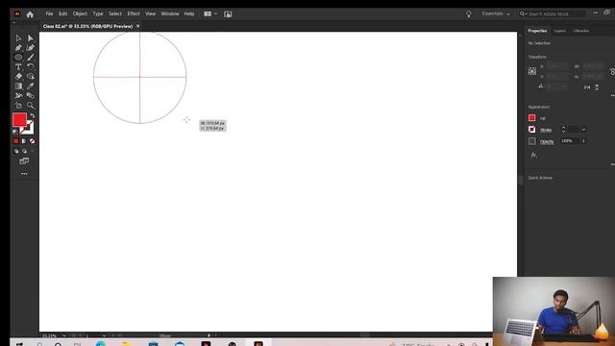Open the zoom level dropdown in status bar
This screenshot has height=346, width=615.
[x=64, y=335]
